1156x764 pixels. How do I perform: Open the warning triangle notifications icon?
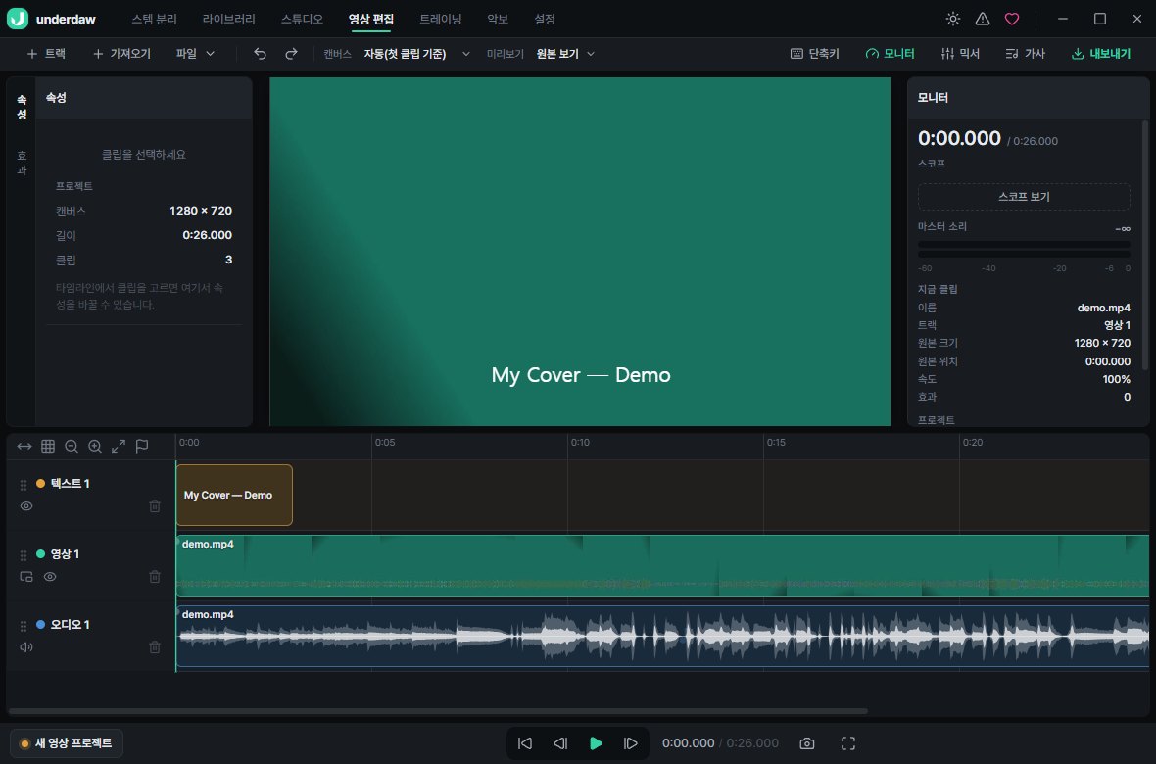(x=983, y=20)
